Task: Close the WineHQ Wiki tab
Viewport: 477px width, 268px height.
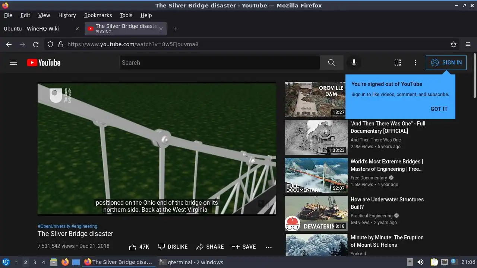Action: 77,29
